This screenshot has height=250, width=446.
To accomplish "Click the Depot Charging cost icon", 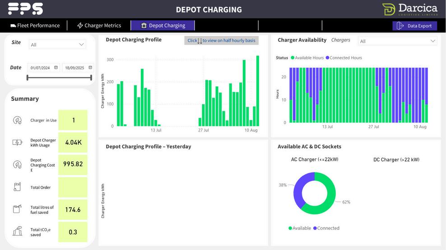I will coord(17,164).
